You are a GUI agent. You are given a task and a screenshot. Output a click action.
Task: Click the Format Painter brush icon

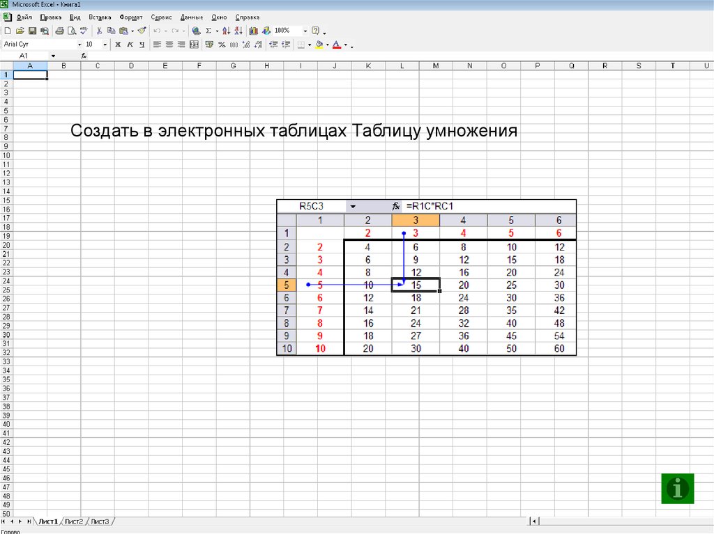[142, 31]
